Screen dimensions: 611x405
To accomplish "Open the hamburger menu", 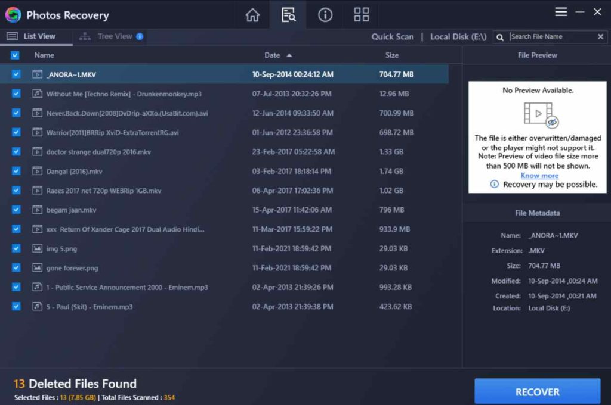I will [x=561, y=12].
